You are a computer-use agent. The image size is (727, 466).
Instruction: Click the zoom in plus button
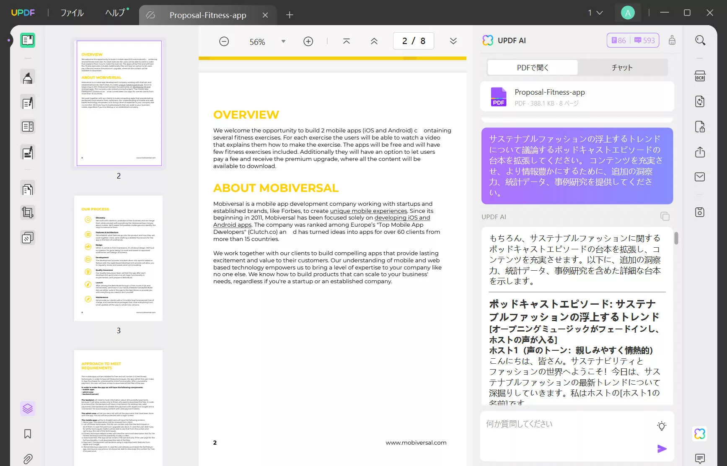pos(308,41)
